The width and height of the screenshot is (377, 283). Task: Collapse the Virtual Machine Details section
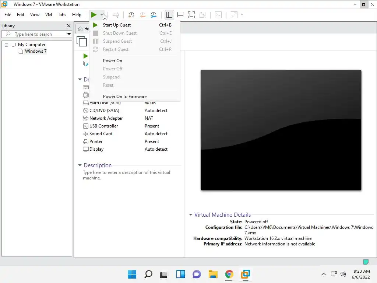click(x=191, y=215)
